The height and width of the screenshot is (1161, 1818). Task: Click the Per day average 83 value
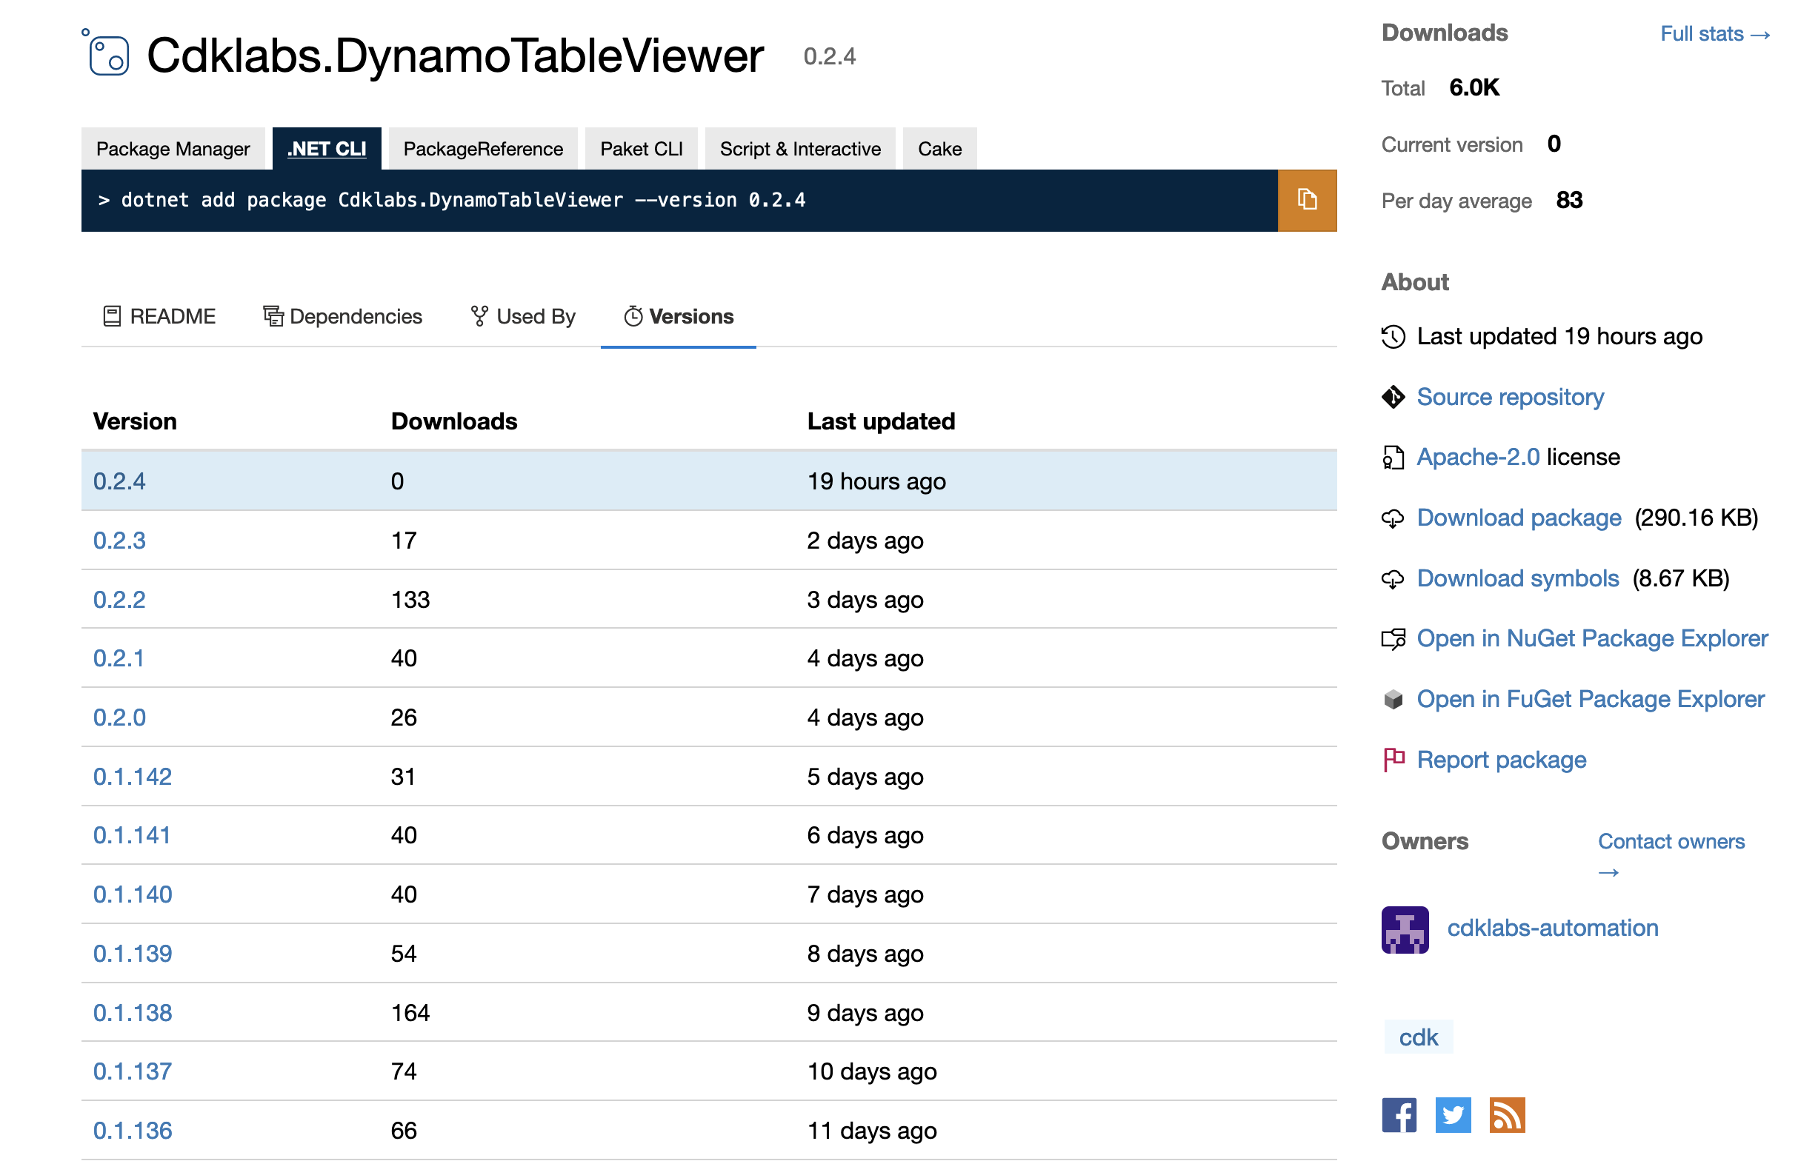(x=1569, y=200)
